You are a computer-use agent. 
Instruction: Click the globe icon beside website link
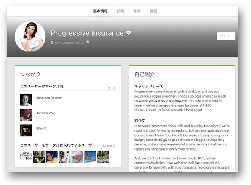coord(52,42)
